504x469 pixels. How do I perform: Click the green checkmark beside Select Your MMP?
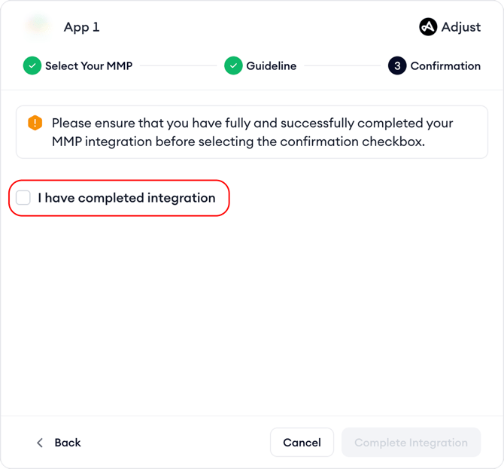(x=32, y=65)
